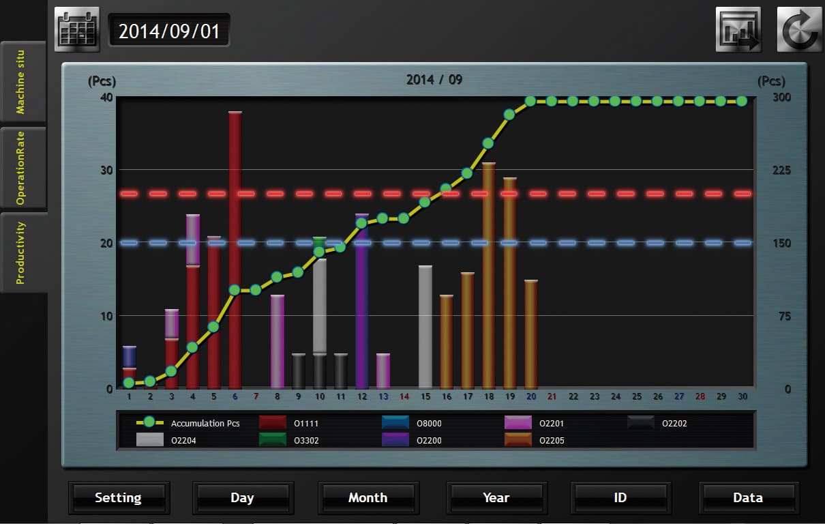The image size is (825, 524).
Task: Click the Data button
Action: 749,497
